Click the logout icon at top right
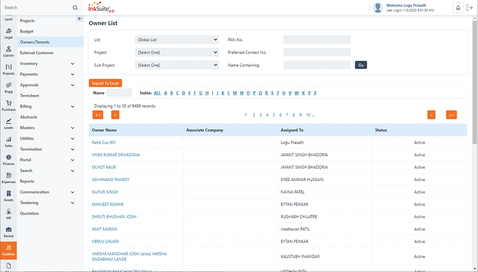478x272 pixels. pos(470,8)
